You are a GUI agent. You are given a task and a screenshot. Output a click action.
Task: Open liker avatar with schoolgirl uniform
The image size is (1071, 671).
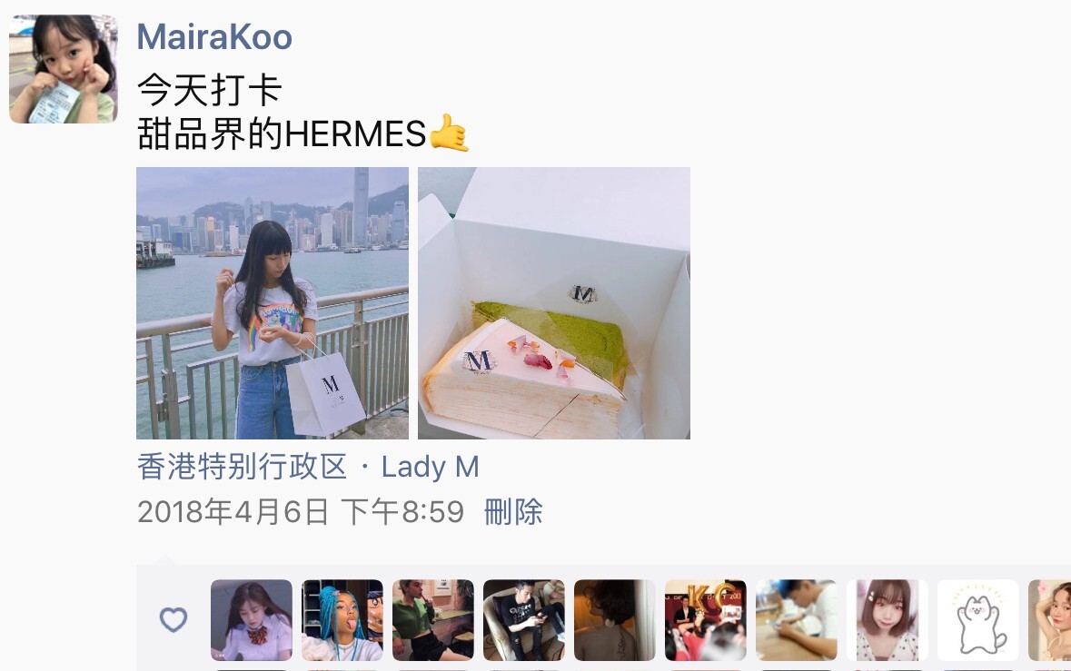point(252,620)
